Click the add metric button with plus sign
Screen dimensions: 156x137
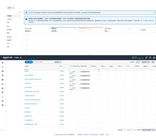pyautogui.click(x=143, y=30)
